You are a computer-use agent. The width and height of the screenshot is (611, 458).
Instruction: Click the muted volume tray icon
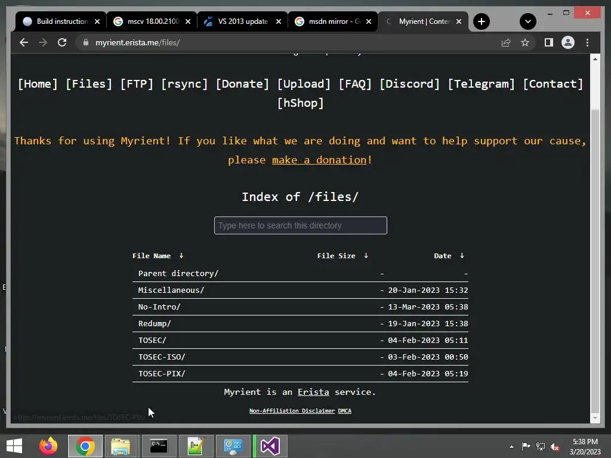coord(555,447)
